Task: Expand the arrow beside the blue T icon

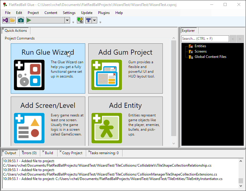Action: pos(95,20)
